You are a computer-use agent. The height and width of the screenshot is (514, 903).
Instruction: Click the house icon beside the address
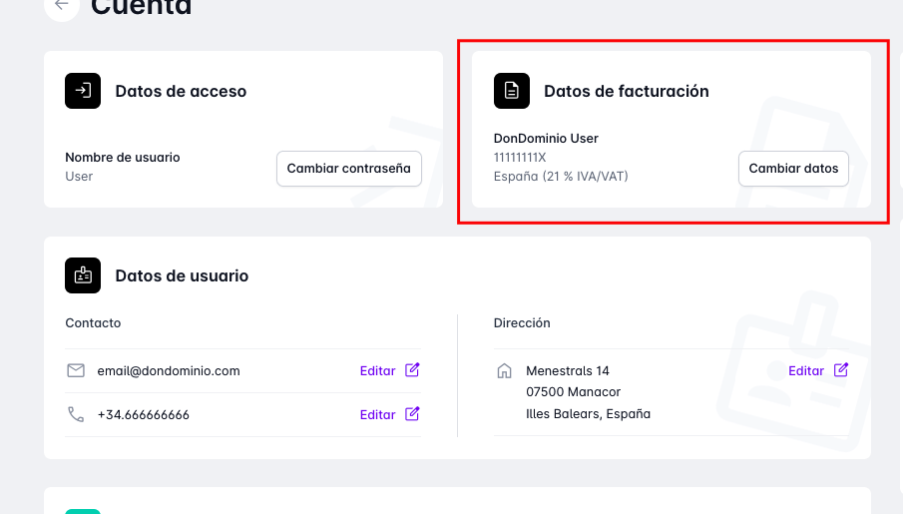(504, 371)
